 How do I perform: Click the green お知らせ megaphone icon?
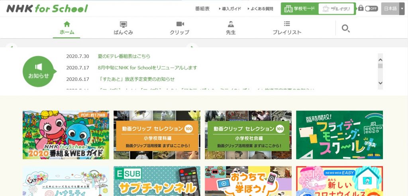pyautogui.click(x=39, y=72)
